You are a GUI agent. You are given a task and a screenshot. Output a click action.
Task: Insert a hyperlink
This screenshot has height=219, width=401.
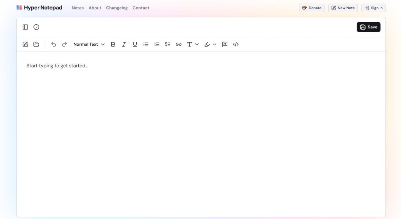pyautogui.click(x=179, y=44)
